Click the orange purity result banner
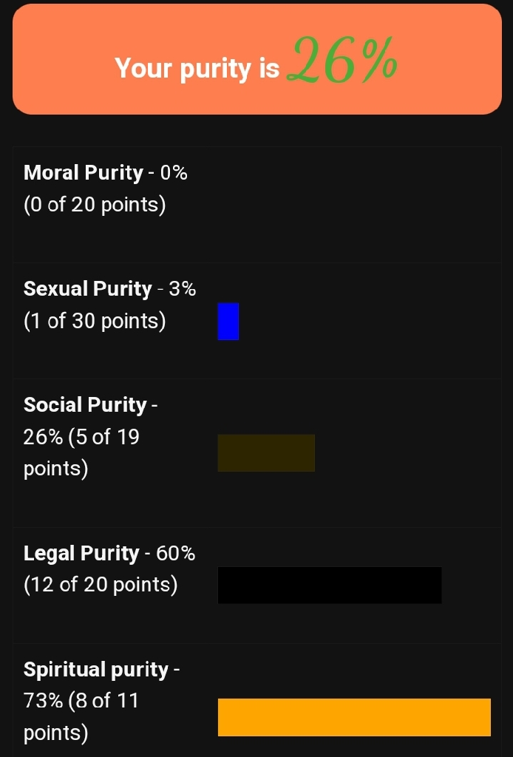 (256, 59)
